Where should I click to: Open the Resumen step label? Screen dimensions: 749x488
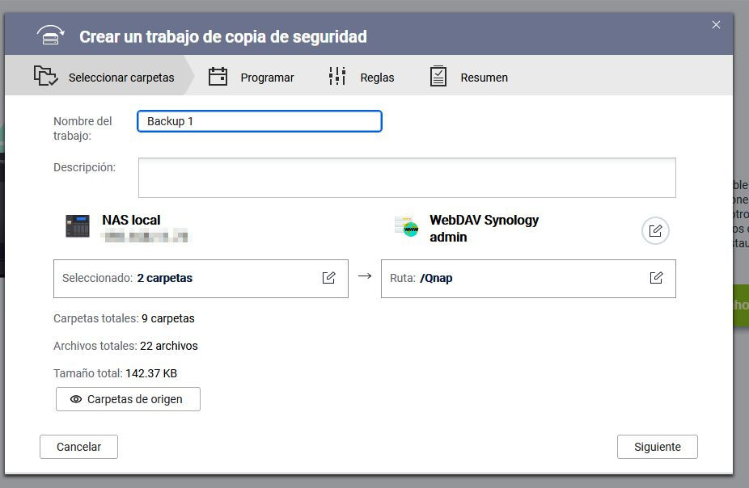pos(484,78)
